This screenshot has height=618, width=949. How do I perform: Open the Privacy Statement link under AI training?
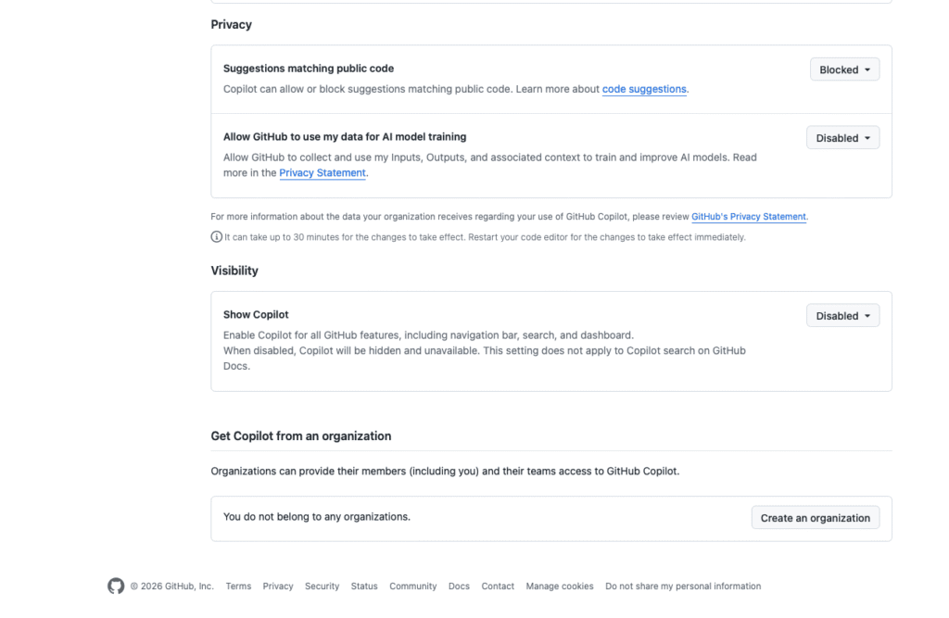[323, 172]
